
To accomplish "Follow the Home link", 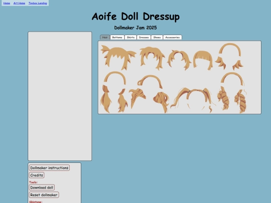I will click(7, 3).
